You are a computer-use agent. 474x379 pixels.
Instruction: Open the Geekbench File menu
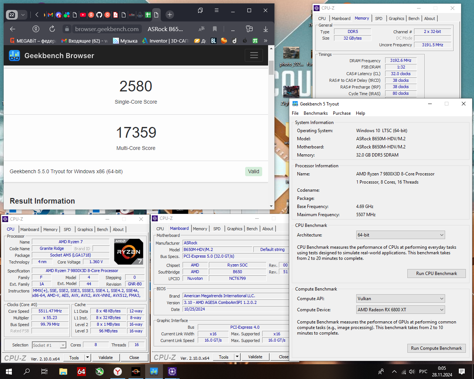[295, 113]
